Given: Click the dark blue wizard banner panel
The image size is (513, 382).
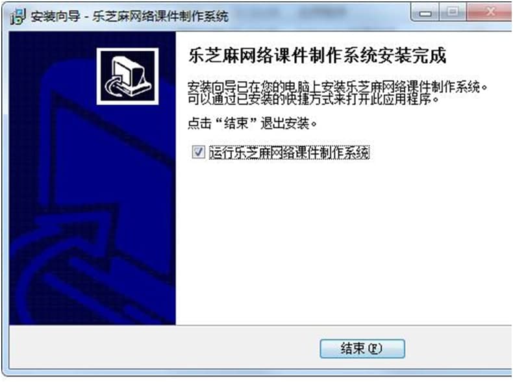Looking at the screenshot, I should [x=92, y=178].
